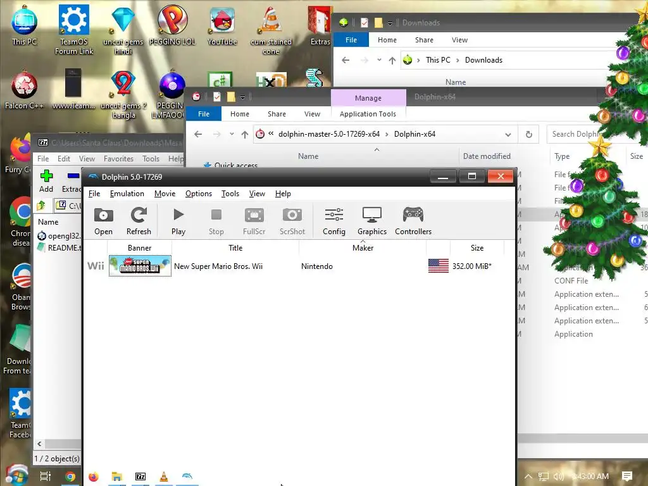Open Dolphin Config settings

pos(334,221)
